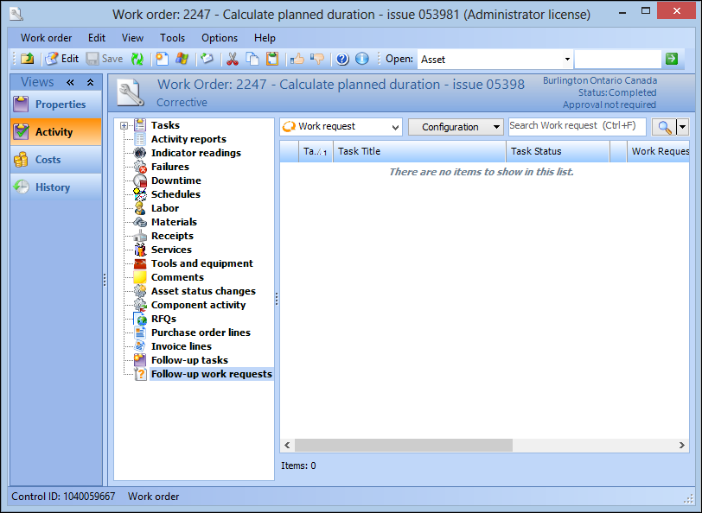Click the green refresh arrows icon
The image size is (702, 513).
137,59
